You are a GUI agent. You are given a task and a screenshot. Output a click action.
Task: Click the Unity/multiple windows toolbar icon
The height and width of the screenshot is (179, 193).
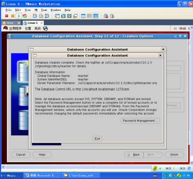click(75, 16)
